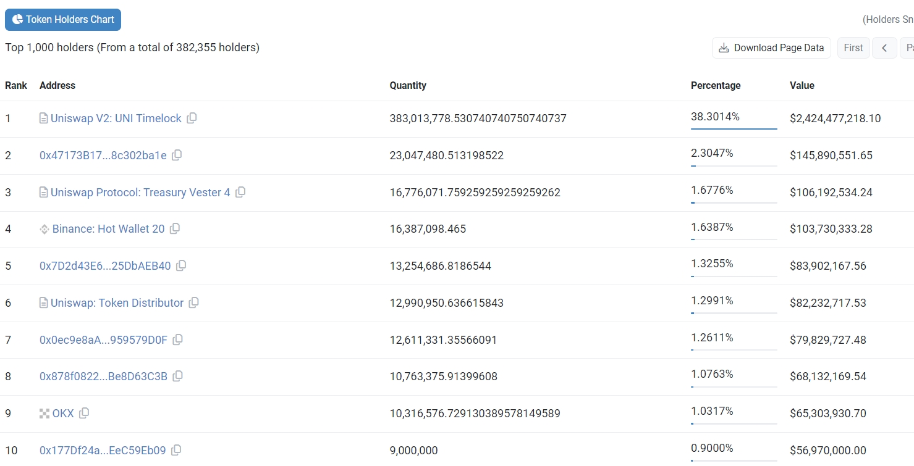Click contract icon beside Token Distributor

(x=43, y=302)
